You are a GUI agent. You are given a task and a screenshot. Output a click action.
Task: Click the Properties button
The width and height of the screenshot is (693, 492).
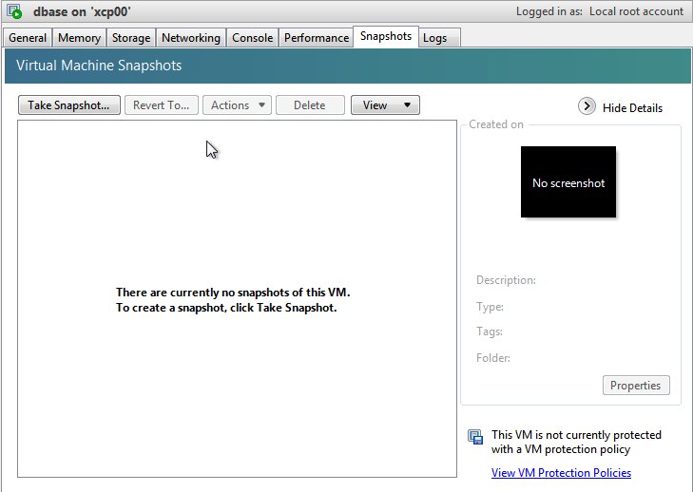pos(636,385)
